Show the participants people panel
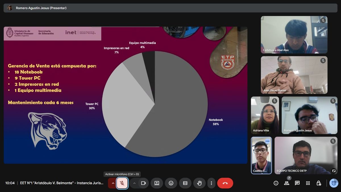Viewport: 341px width, 192px height. [x=286, y=183]
